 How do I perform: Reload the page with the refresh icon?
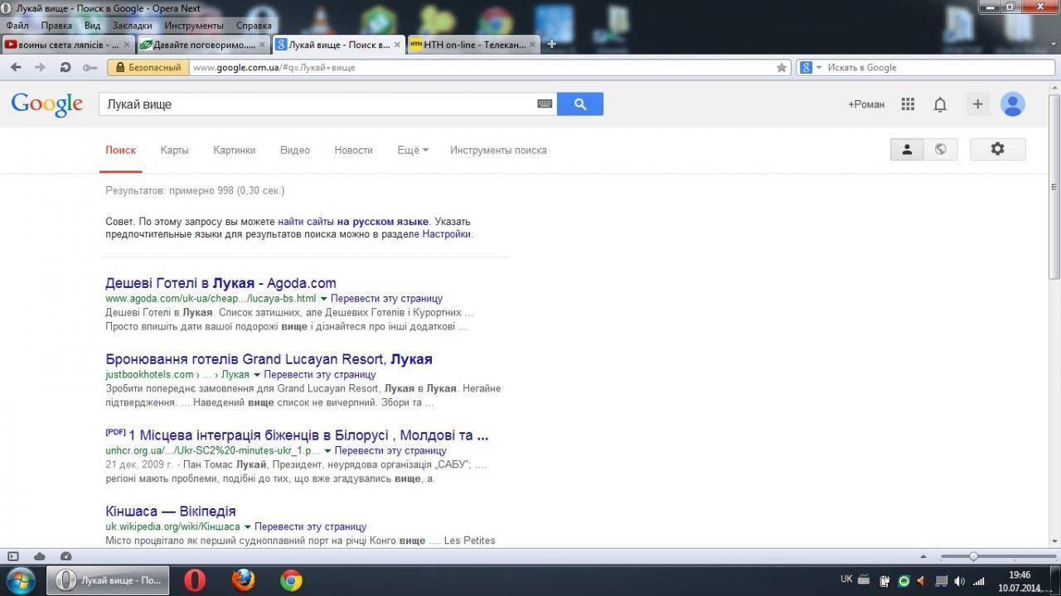tap(65, 68)
